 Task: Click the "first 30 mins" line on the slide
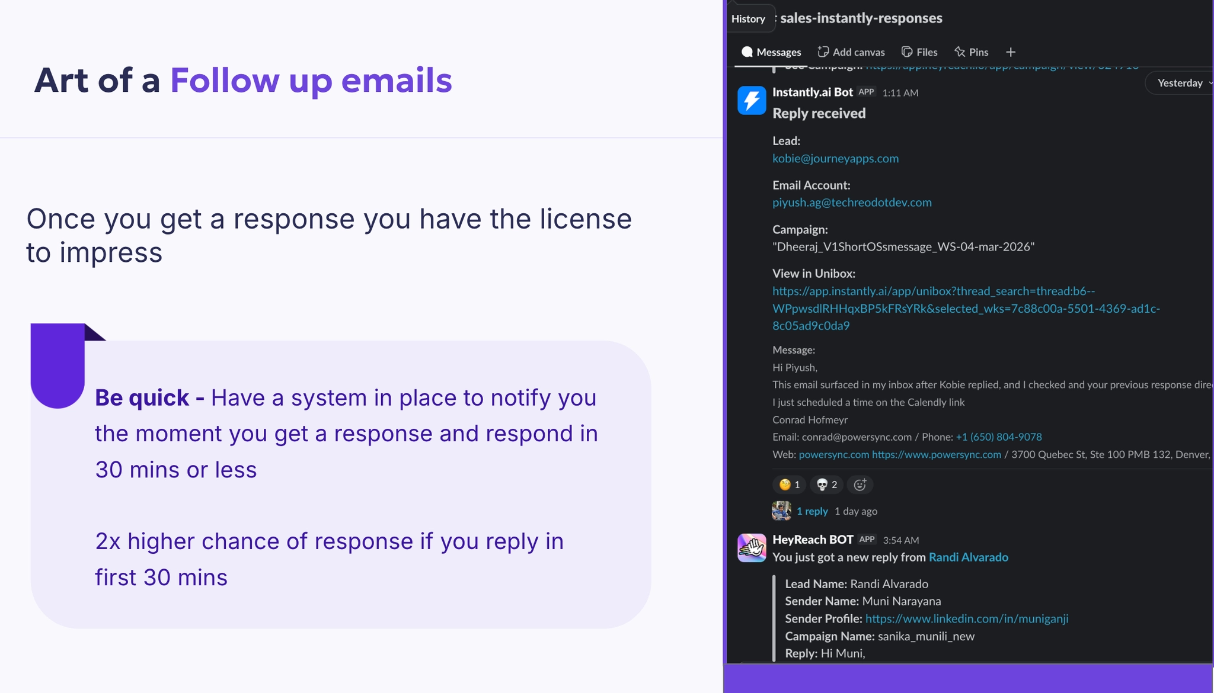point(161,577)
